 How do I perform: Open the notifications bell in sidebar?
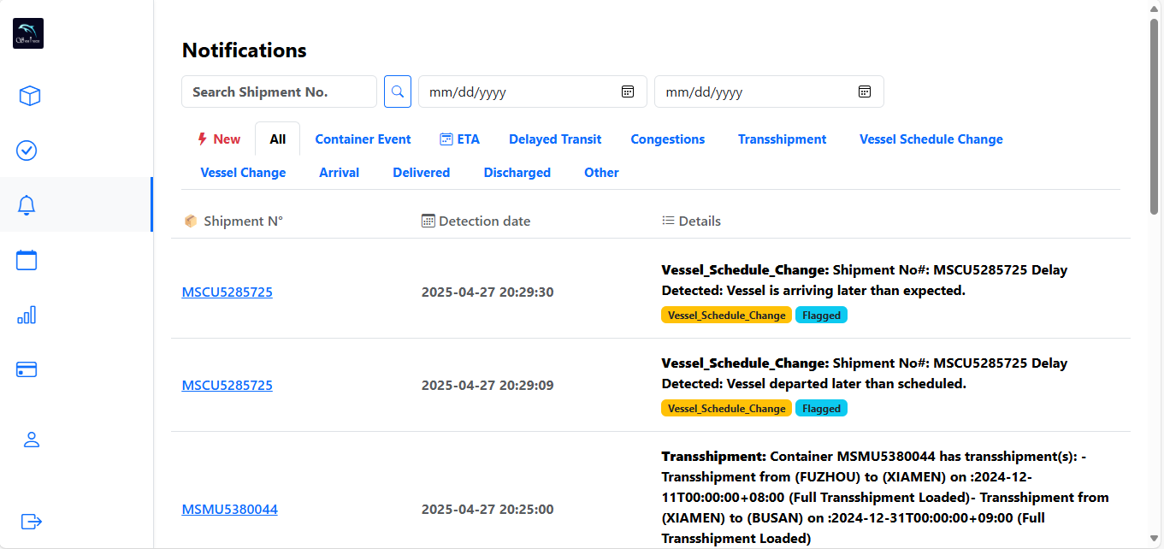click(x=27, y=205)
